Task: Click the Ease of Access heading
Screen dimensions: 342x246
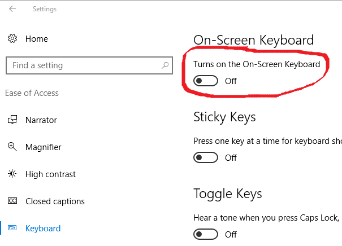Action: 32,93
